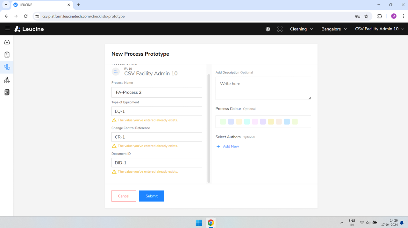The image size is (408, 228).
Task: Click the Process Name input field
Action: (157, 92)
